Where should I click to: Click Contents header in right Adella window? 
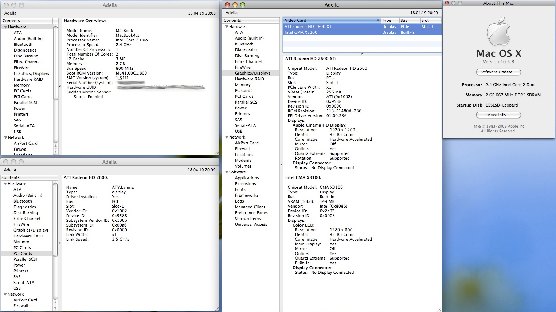tap(251, 20)
